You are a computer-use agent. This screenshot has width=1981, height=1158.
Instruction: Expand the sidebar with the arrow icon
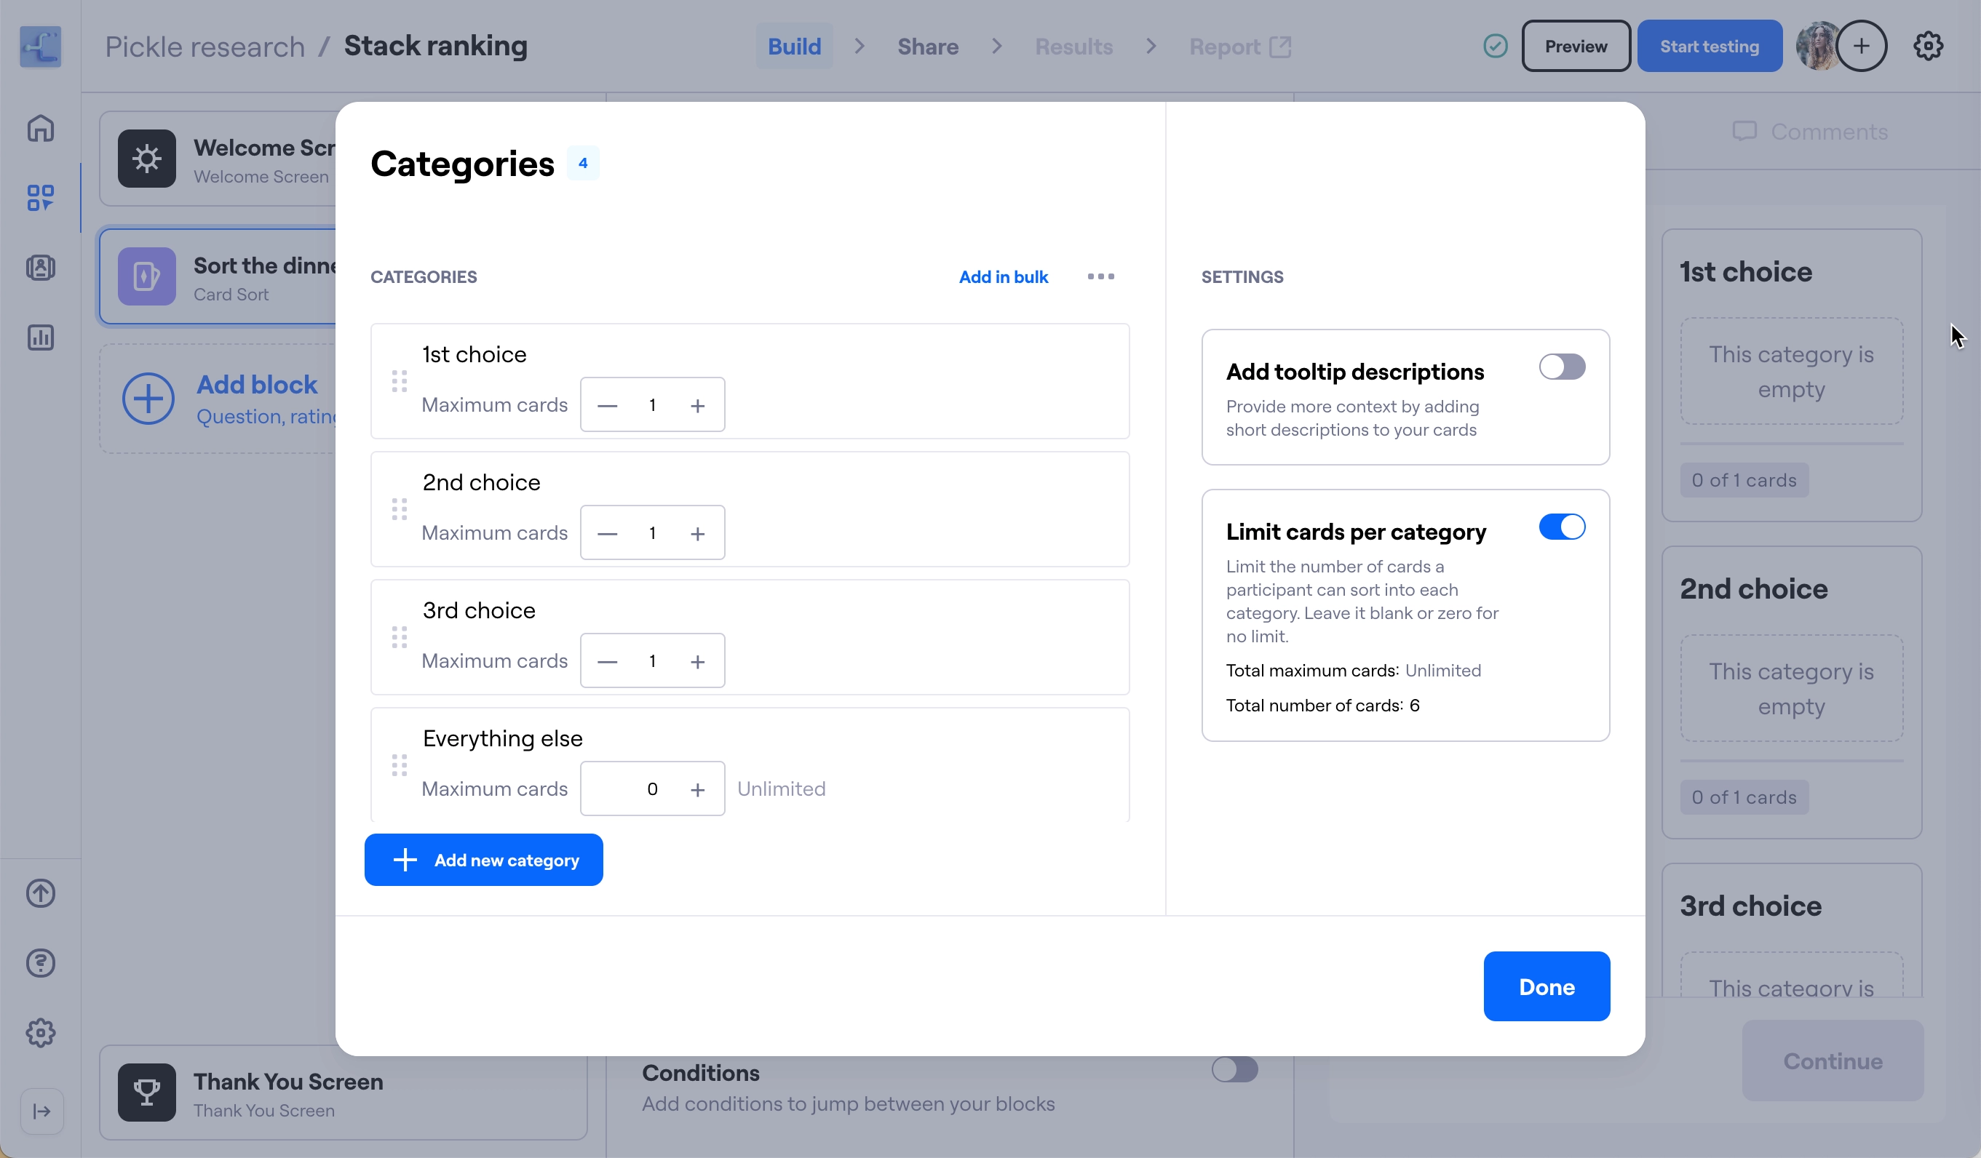[x=41, y=1111]
